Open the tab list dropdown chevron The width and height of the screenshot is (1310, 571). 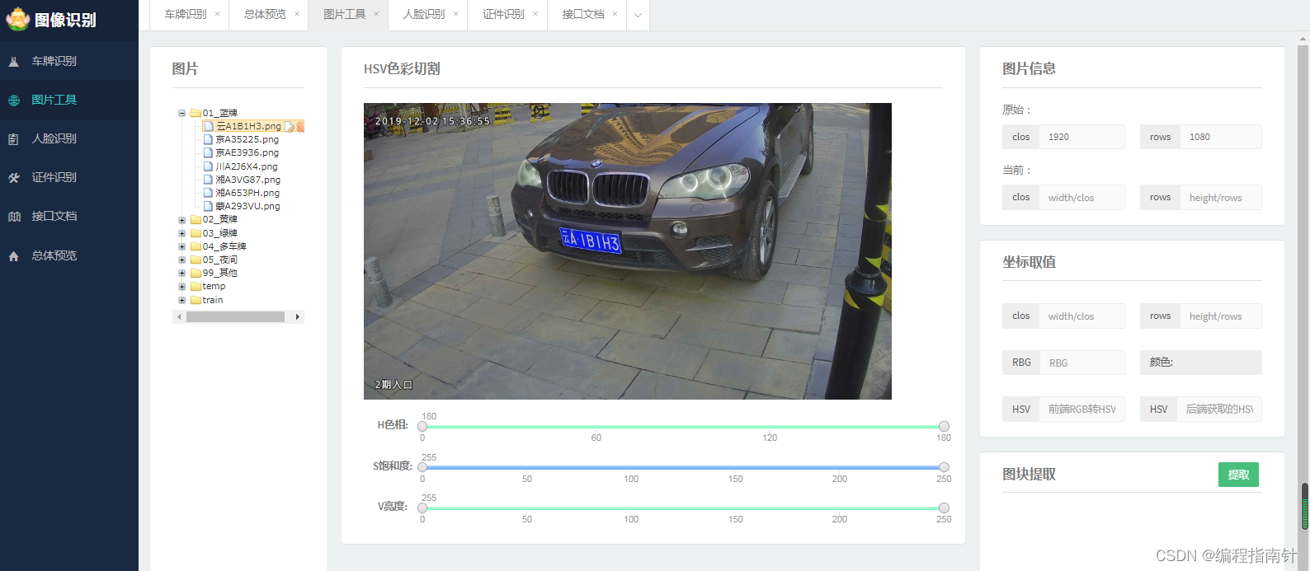pyautogui.click(x=638, y=15)
